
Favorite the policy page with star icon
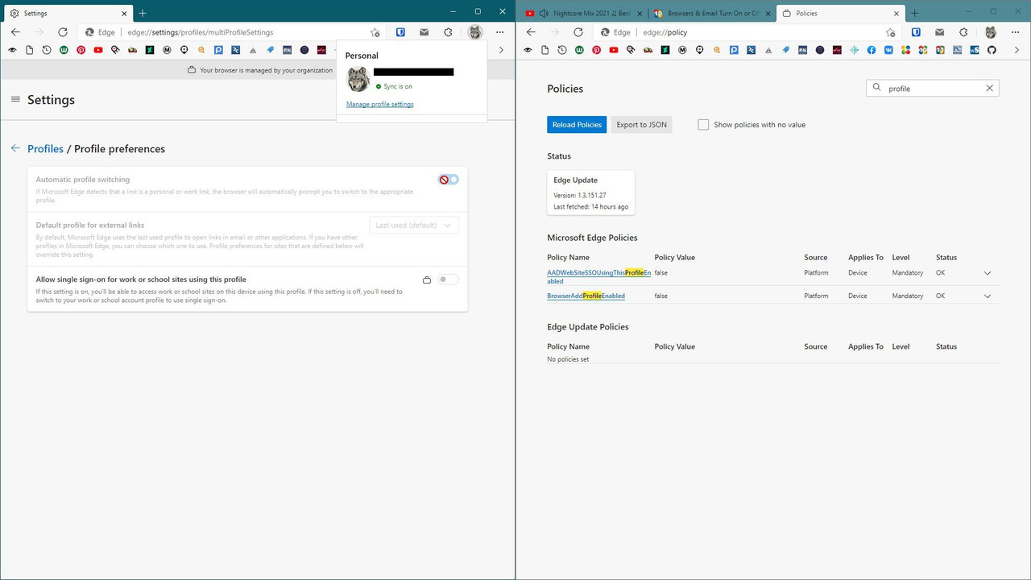coord(890,32)
